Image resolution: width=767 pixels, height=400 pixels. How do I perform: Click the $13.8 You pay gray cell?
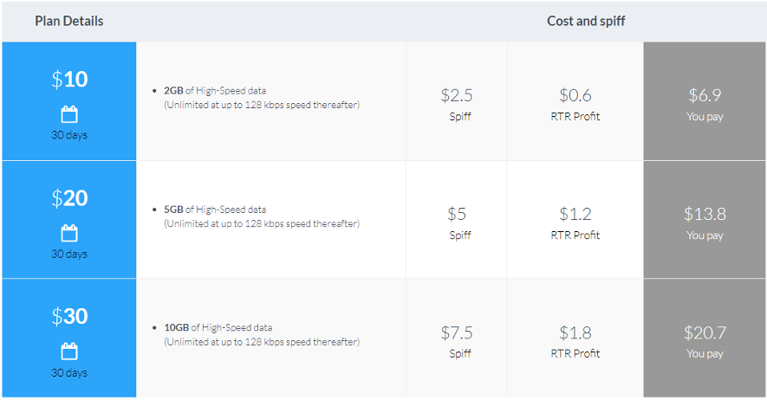point(705,220)
